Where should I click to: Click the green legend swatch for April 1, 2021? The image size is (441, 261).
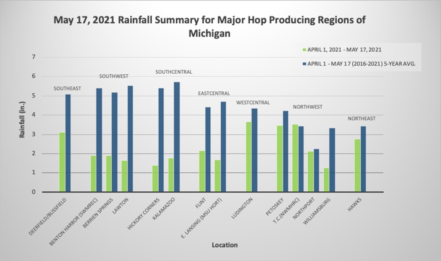tap(304, 50)
